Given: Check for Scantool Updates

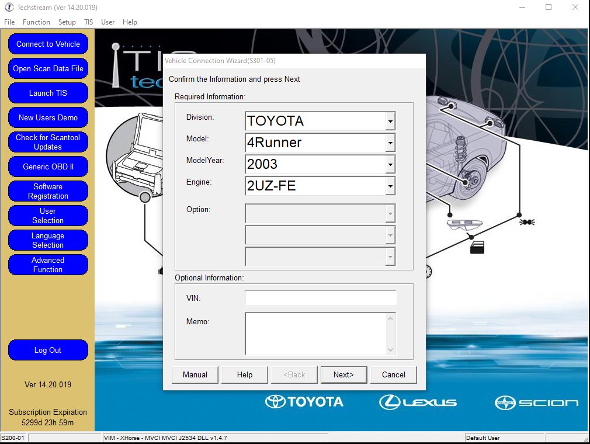Looking at the screenshot, I should [48, 142].
